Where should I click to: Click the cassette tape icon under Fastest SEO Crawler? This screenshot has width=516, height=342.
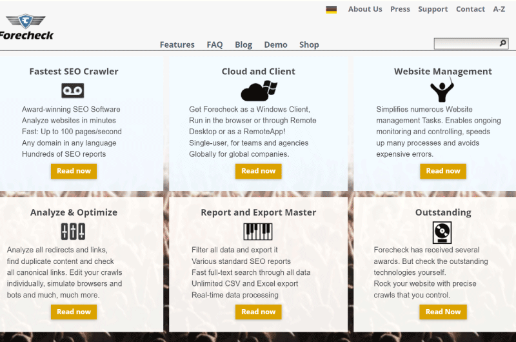click(x=73, y=90)
